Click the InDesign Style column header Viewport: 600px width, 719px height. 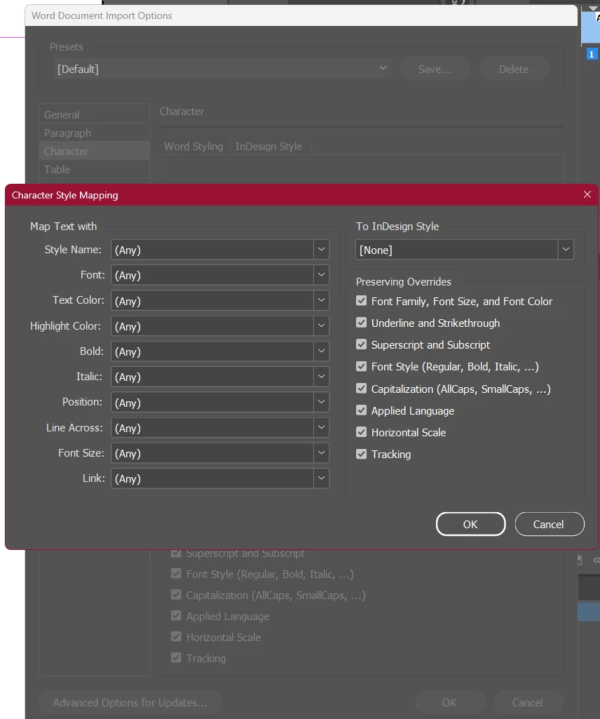[269, 147]
